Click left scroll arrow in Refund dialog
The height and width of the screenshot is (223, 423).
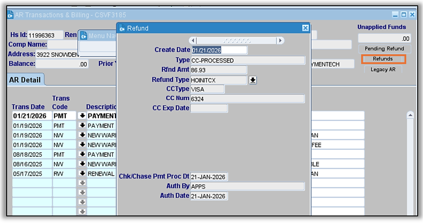(193, 41)
